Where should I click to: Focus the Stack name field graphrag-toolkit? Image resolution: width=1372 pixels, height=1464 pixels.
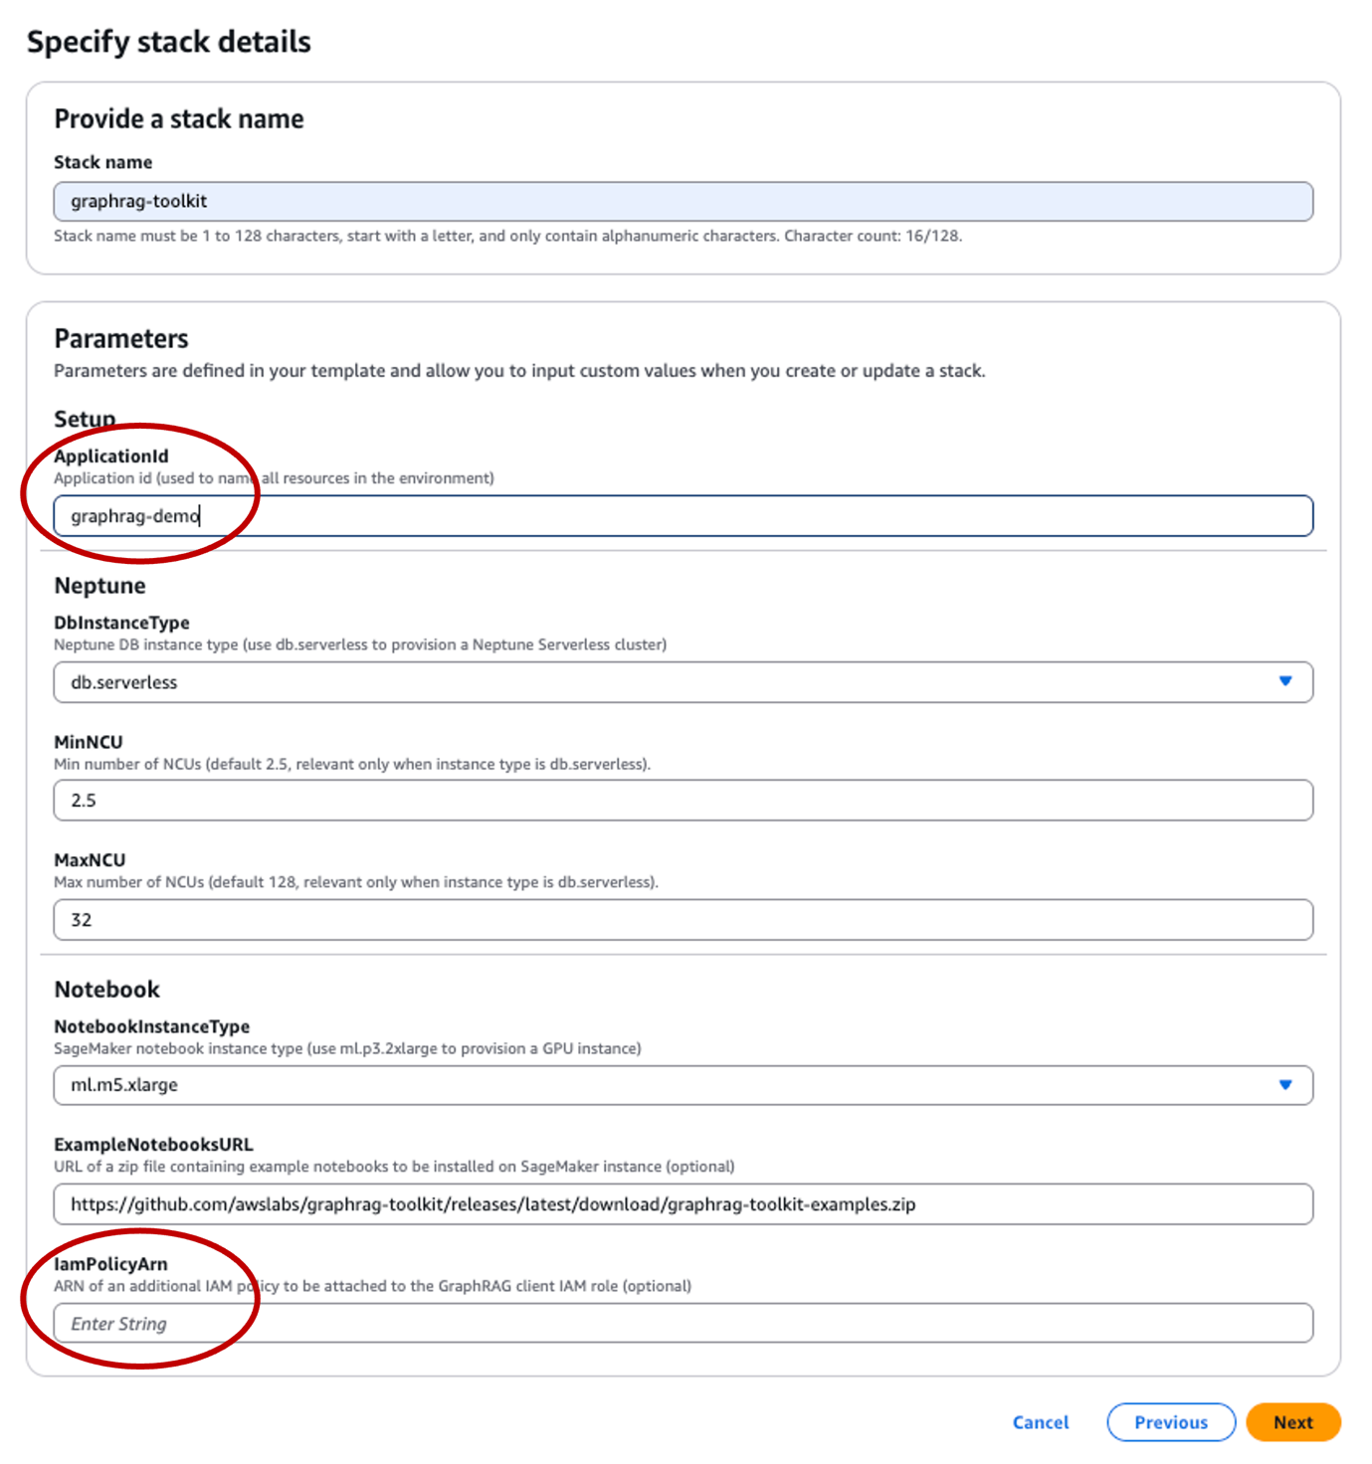683,201
